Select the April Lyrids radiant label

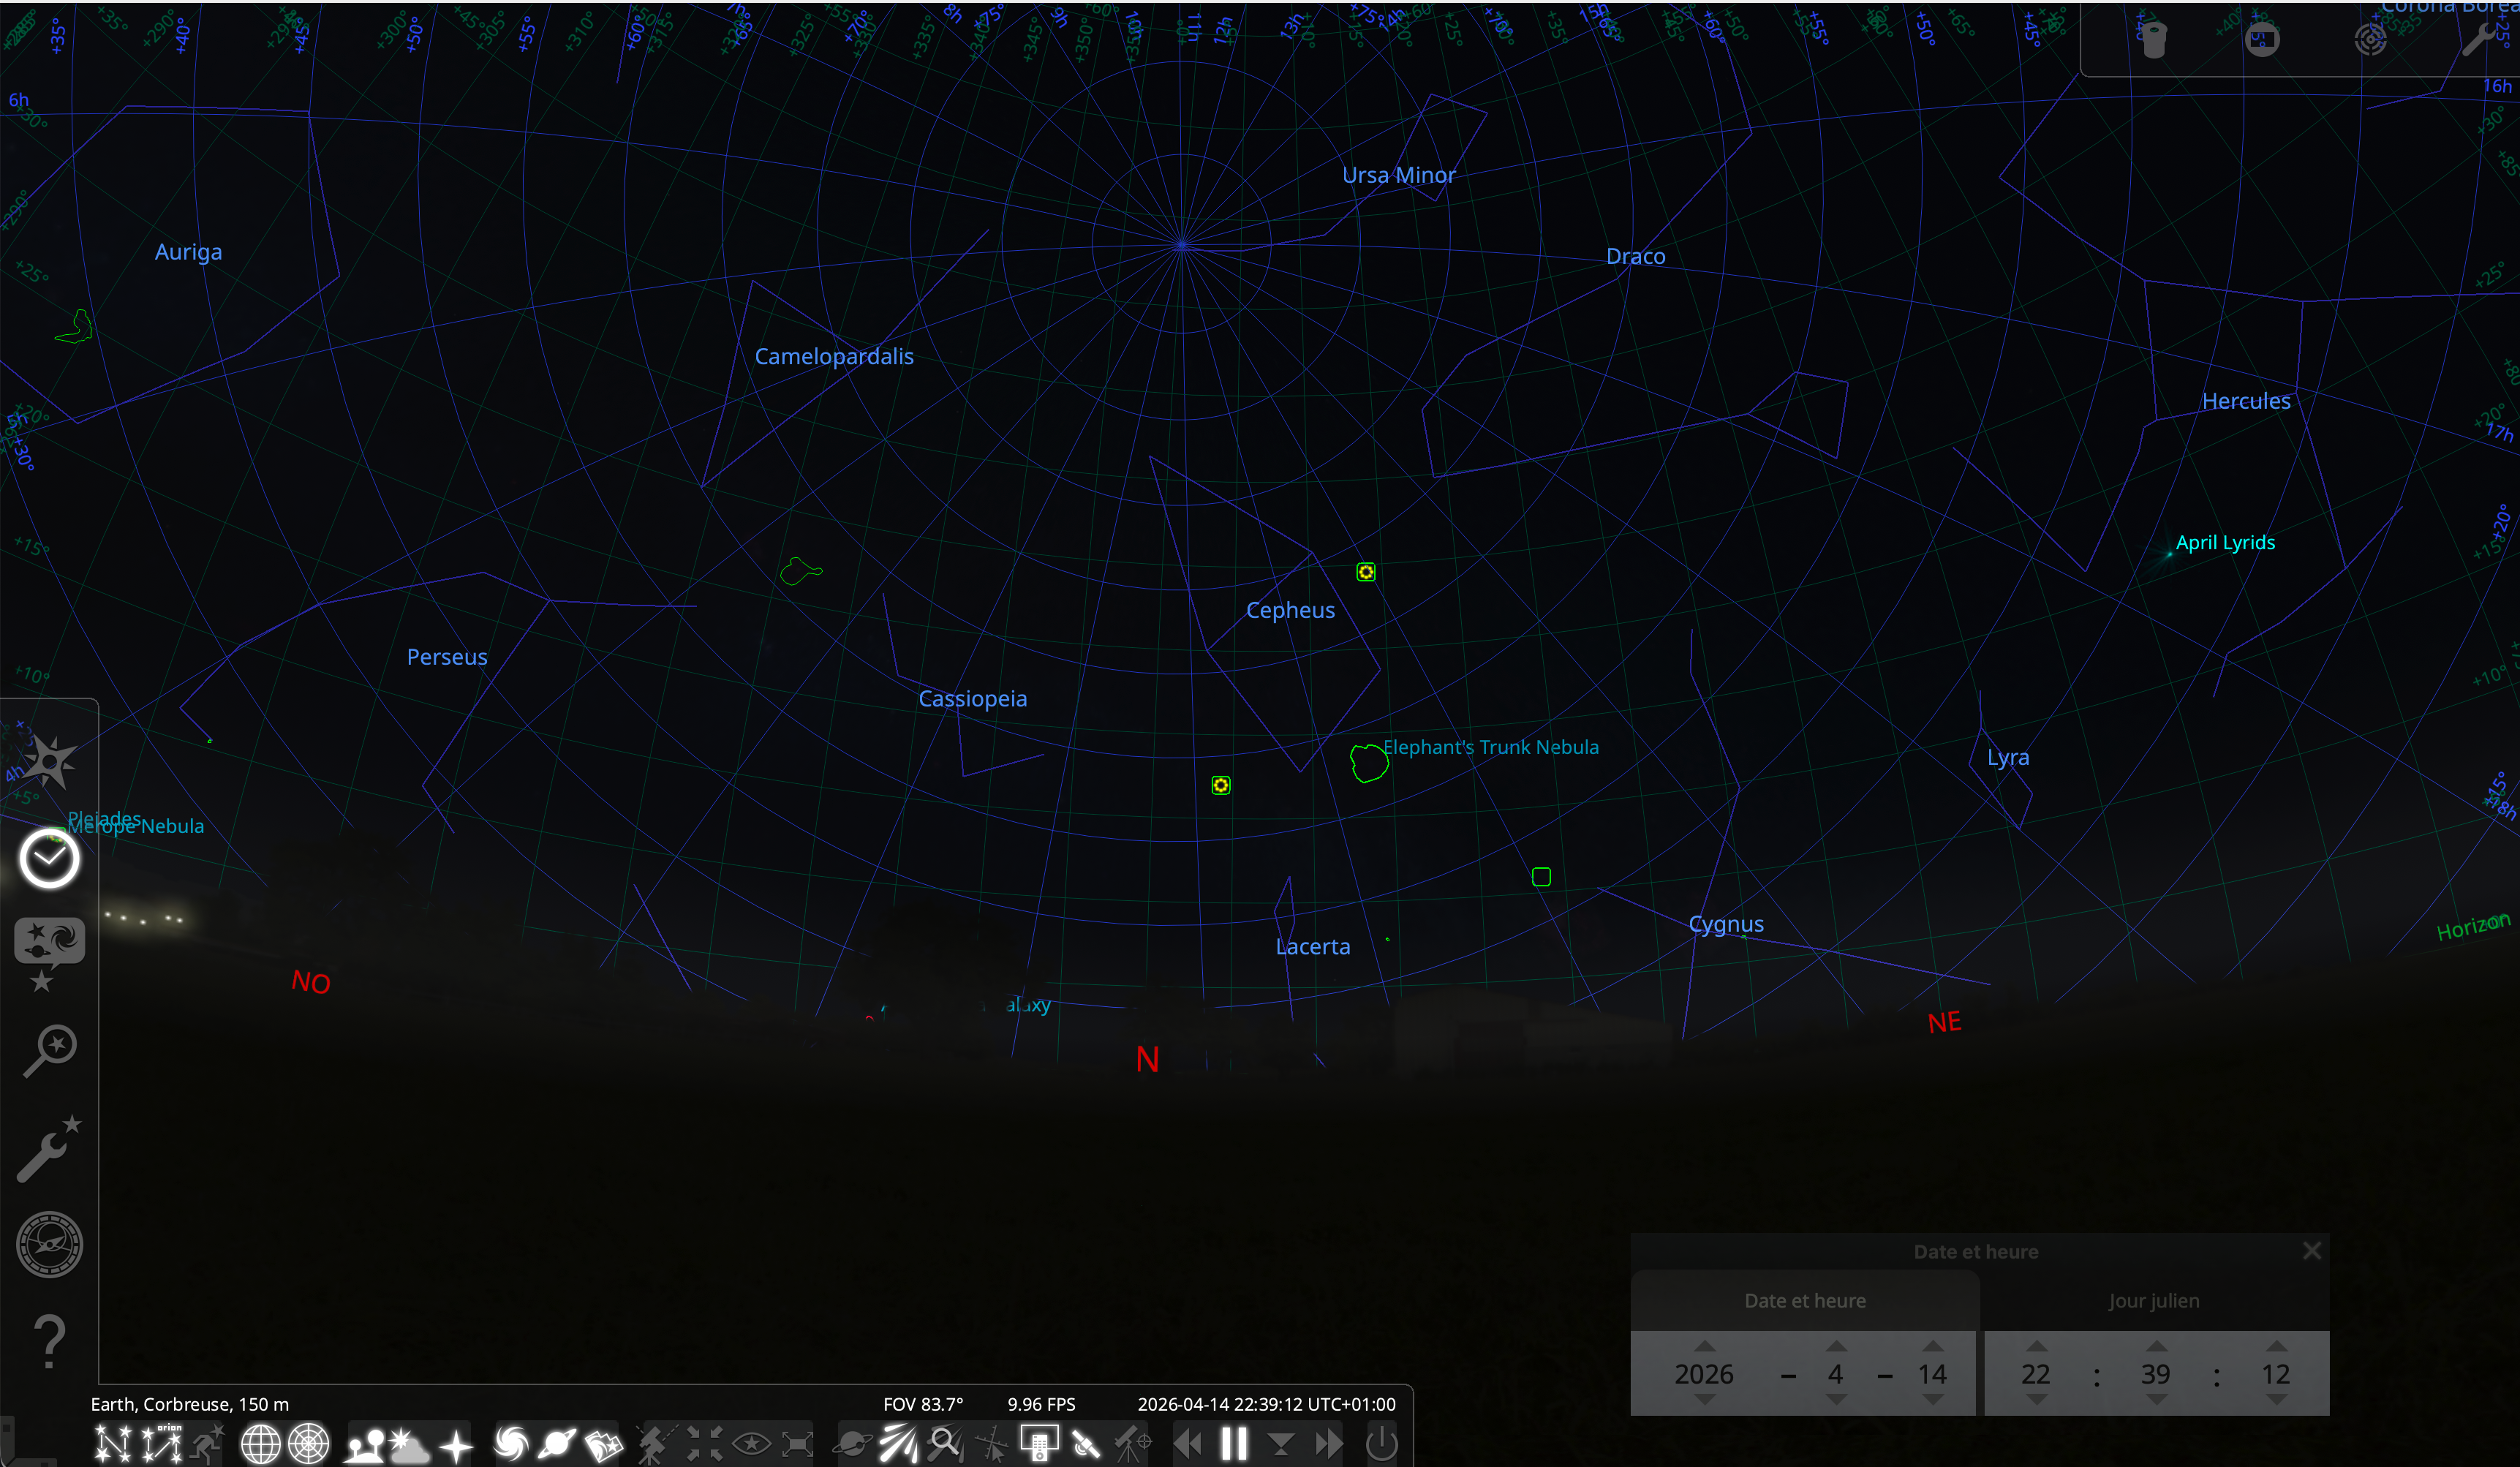coord(2225,542)
